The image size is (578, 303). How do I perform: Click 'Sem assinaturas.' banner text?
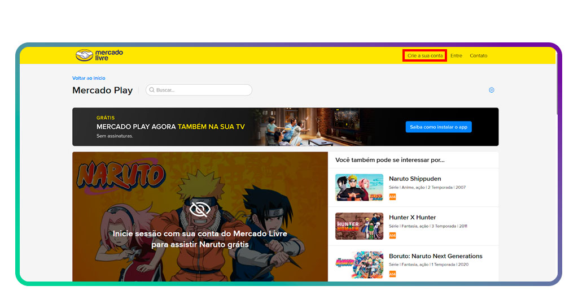(x=115, y=136)
